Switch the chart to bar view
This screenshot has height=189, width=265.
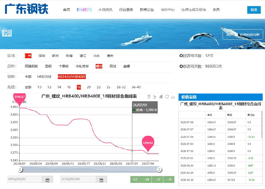pyautogui.click(x=161, y=96)
